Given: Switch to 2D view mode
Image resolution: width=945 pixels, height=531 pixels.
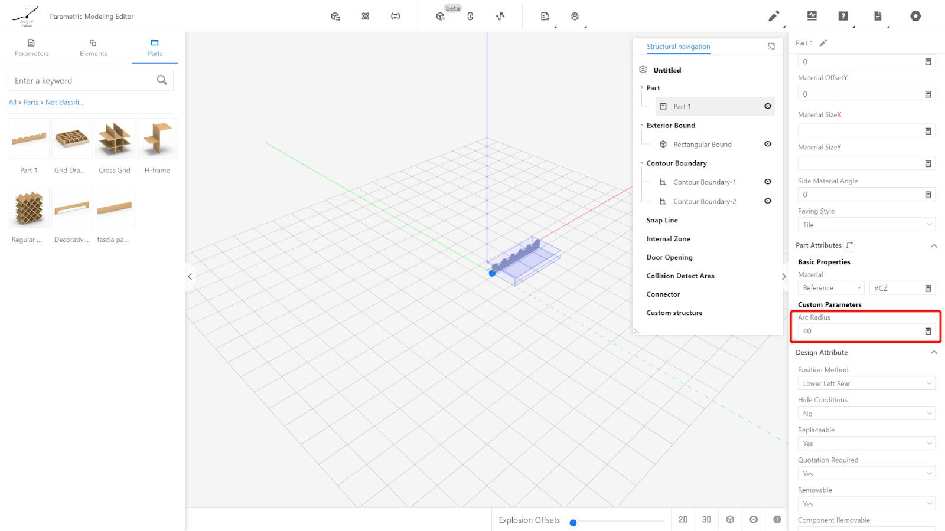Looking at the screenshot, I should point(683,520).
